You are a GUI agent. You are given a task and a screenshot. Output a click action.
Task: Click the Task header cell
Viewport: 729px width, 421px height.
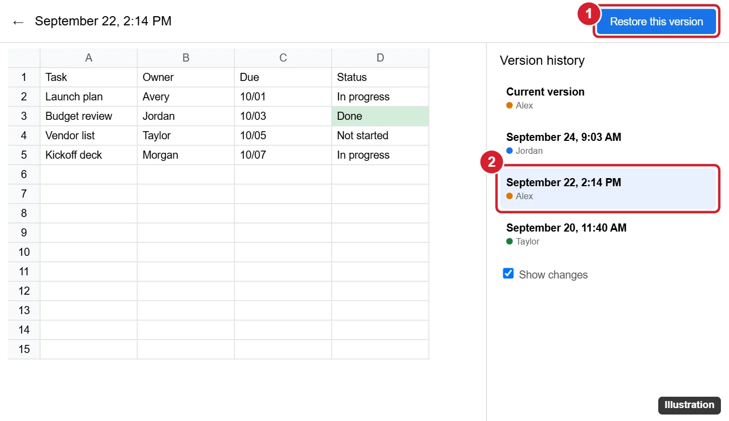coord(89,77)
